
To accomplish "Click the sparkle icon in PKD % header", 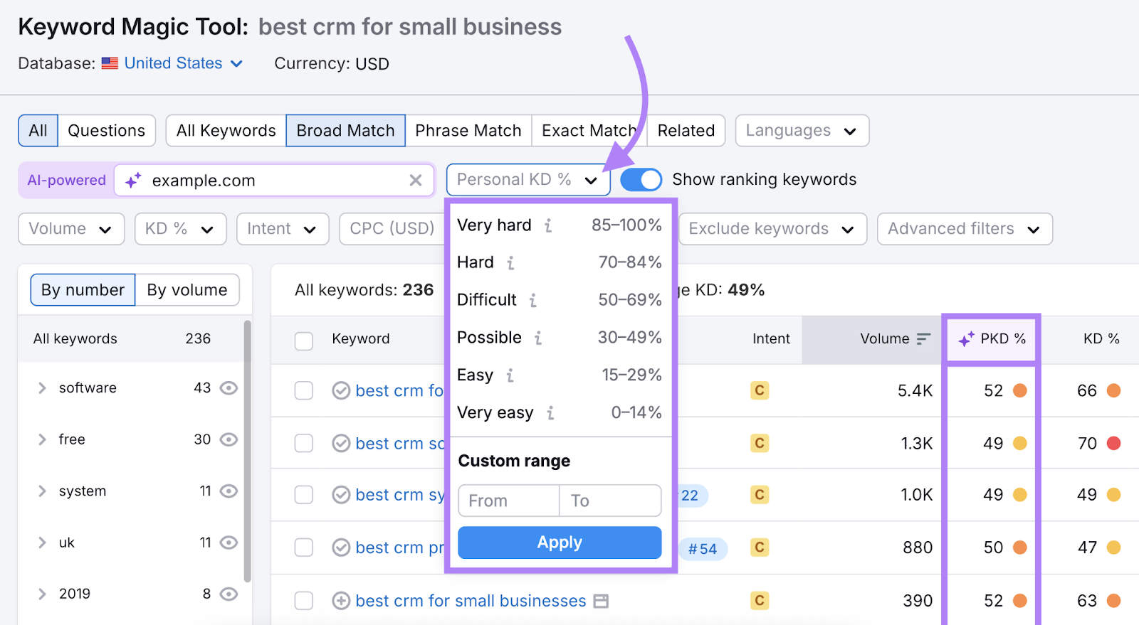I will click(966, 339).
